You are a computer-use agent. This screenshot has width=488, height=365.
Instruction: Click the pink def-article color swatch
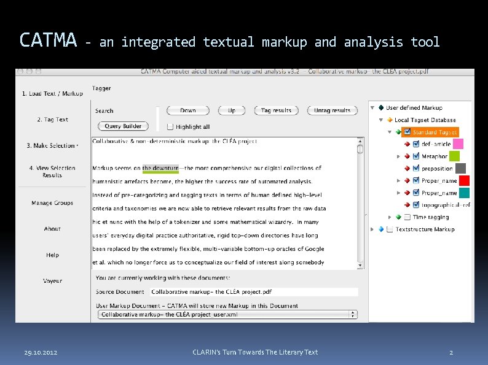458,144
